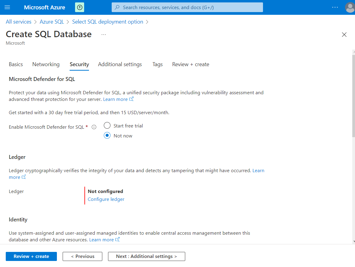The height and width of the screenshot is (267, 355).
Task: Switch to the Networking tab
Action: [x=46, y=64]
